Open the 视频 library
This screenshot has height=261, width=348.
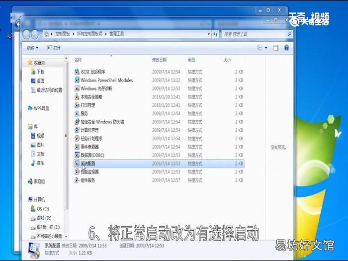[37, 136]
